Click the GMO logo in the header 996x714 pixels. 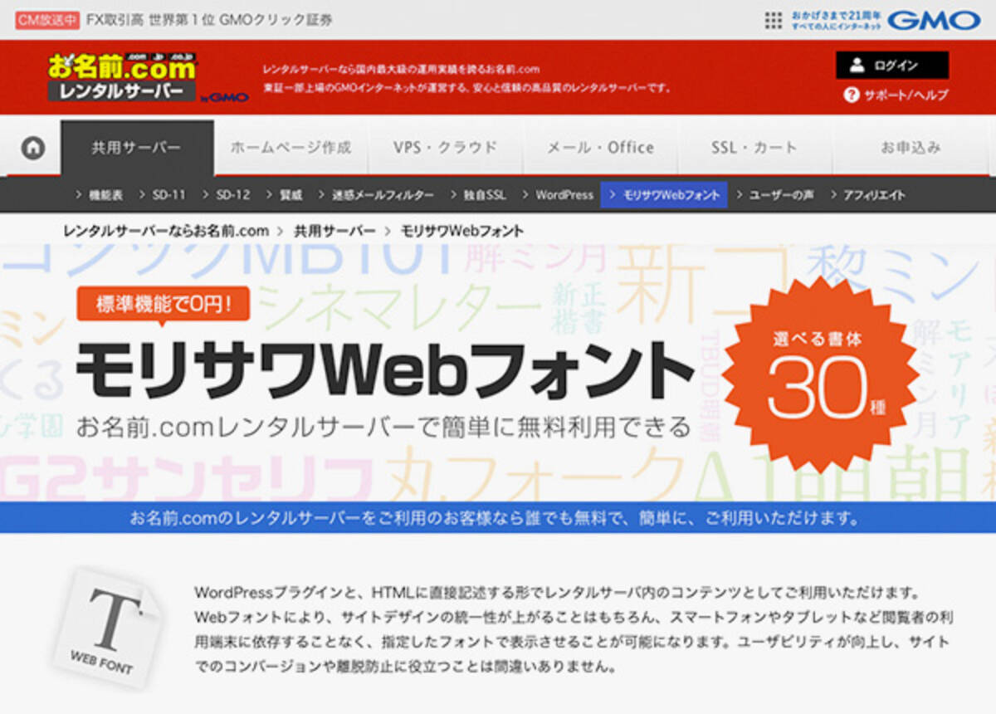[934, 20]
